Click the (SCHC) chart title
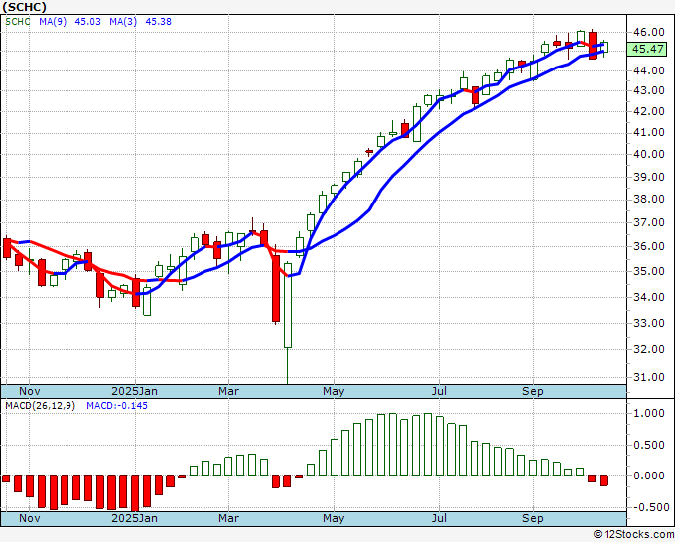 pyautogui.click(x=24, y=7)
